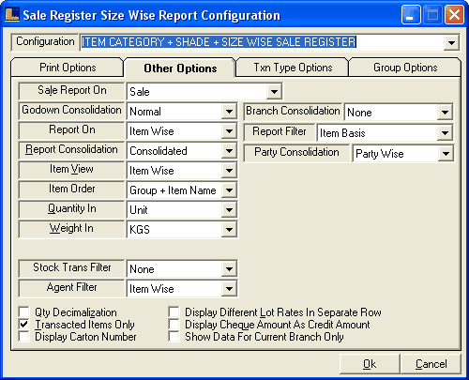This screenshot has height=380, width=469.
Task: Open the Report On dropdown
Action: [x=229, y=131]
